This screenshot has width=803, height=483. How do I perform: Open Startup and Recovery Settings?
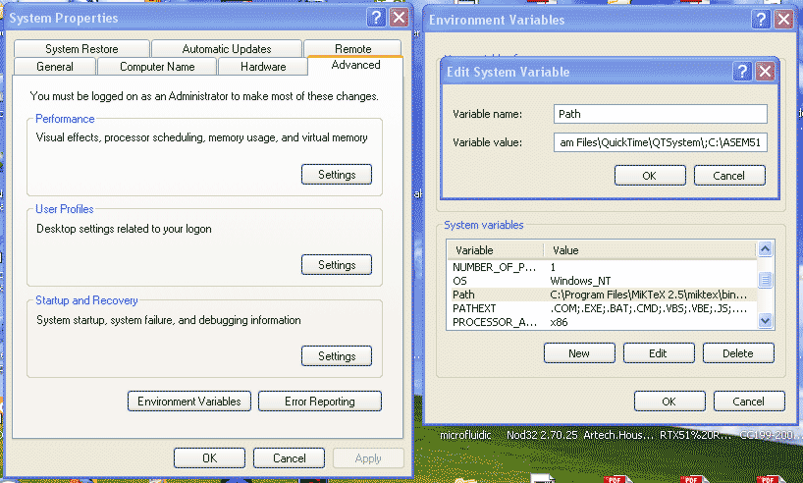point(337,356)
